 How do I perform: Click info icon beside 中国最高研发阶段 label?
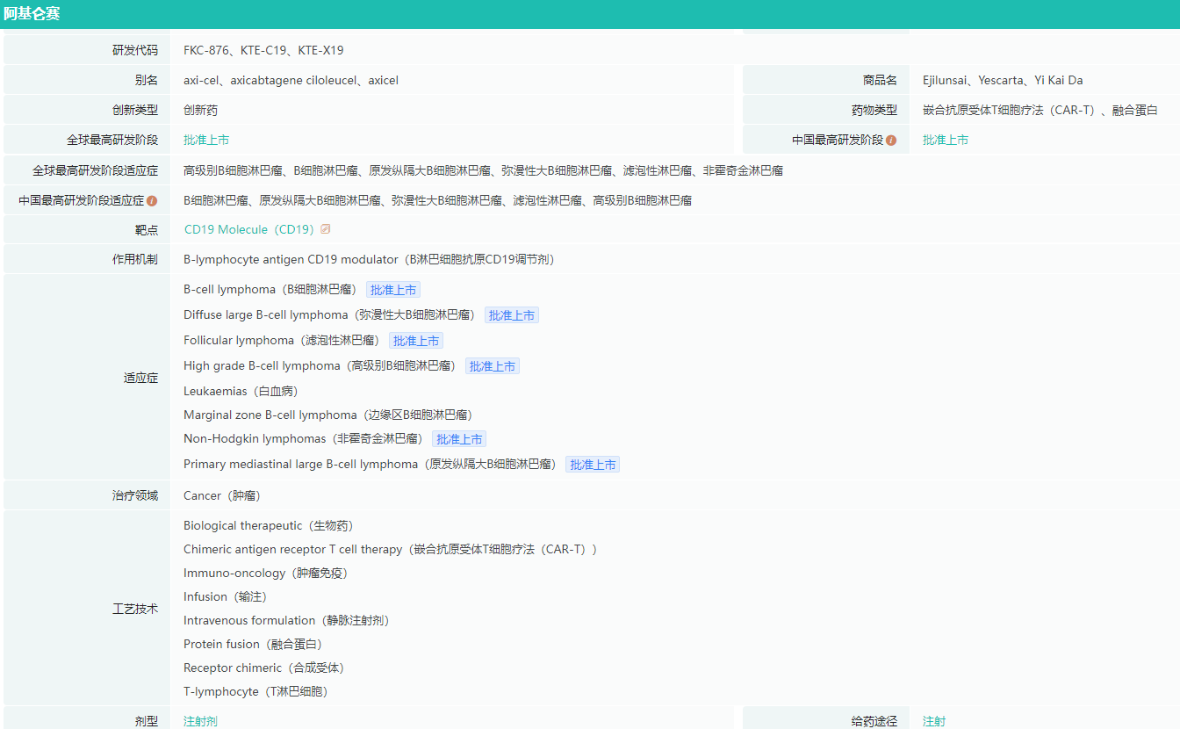tap(891, 141)
